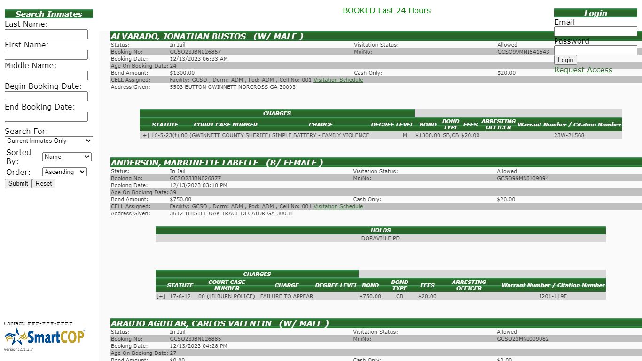Click the SB,CB bond type cell

(x=451, y=135)
